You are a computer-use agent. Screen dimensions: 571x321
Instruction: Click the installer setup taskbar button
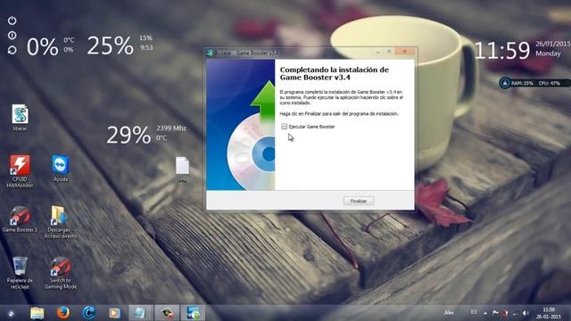coord(193,313)
